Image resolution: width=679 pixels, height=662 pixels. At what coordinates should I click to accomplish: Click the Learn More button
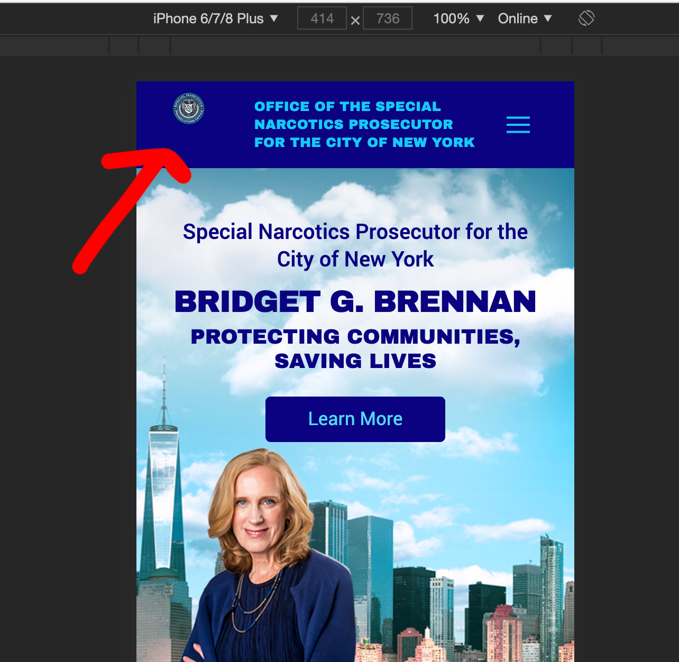point(355,419)
